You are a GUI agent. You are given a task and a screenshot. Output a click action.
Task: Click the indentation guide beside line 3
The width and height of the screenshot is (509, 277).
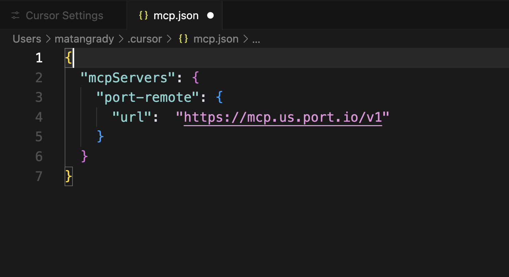(x=80, y=97)
